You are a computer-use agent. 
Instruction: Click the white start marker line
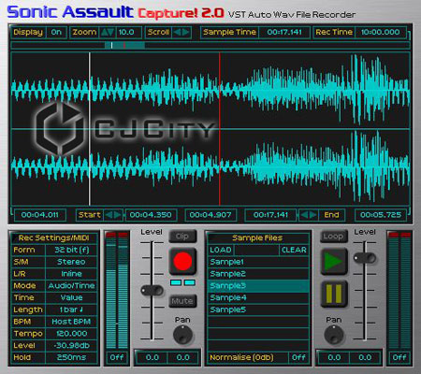pos(90,128)
